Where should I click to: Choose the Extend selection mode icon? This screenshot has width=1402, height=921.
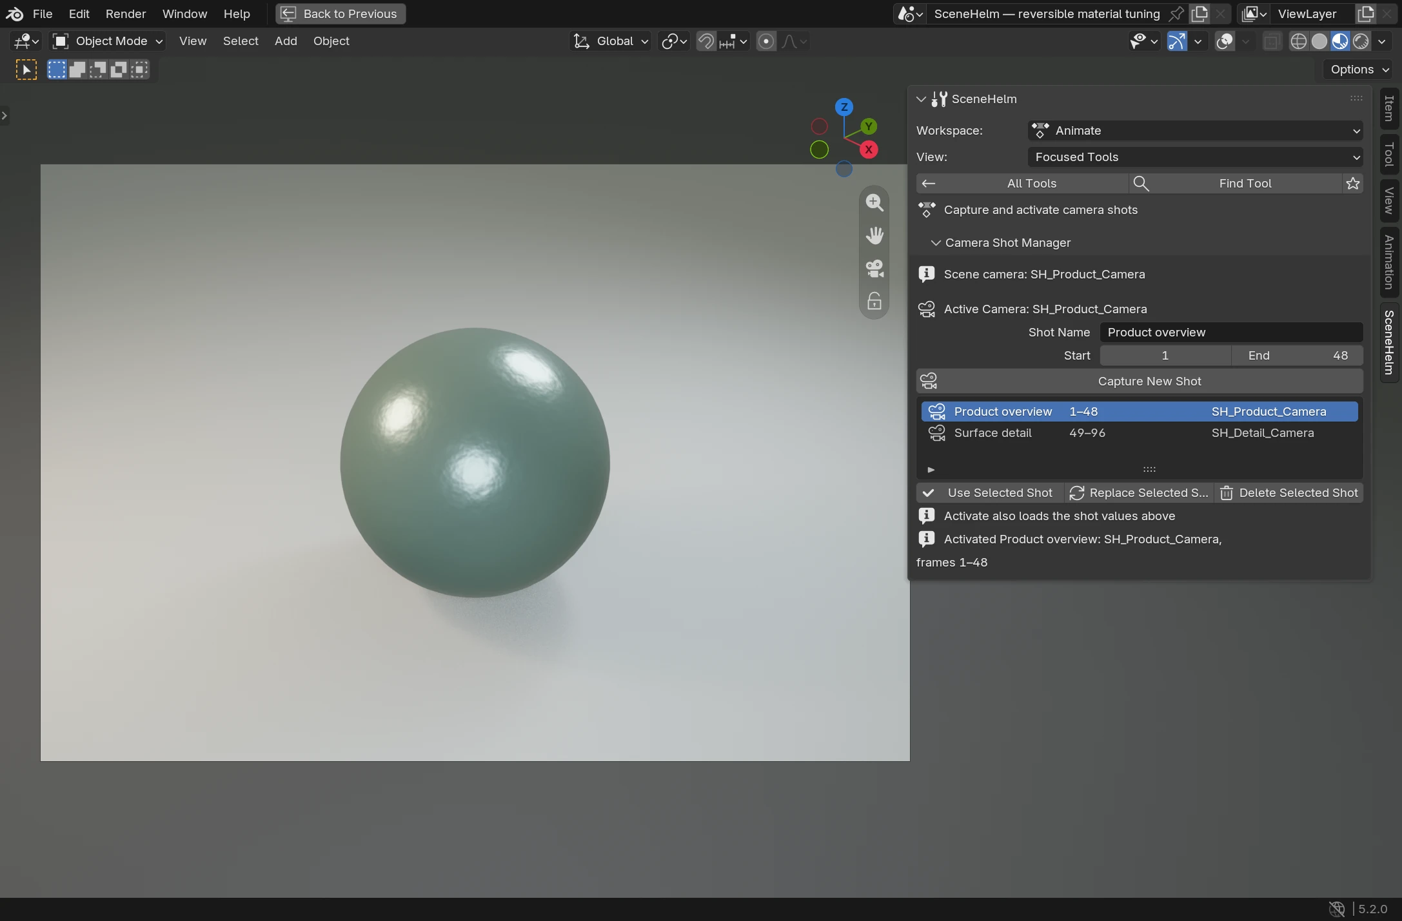(x=77, y=70)
